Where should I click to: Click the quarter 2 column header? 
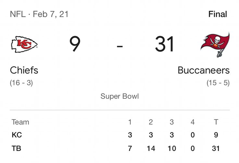pyautogui.click(x=151, y=122)
